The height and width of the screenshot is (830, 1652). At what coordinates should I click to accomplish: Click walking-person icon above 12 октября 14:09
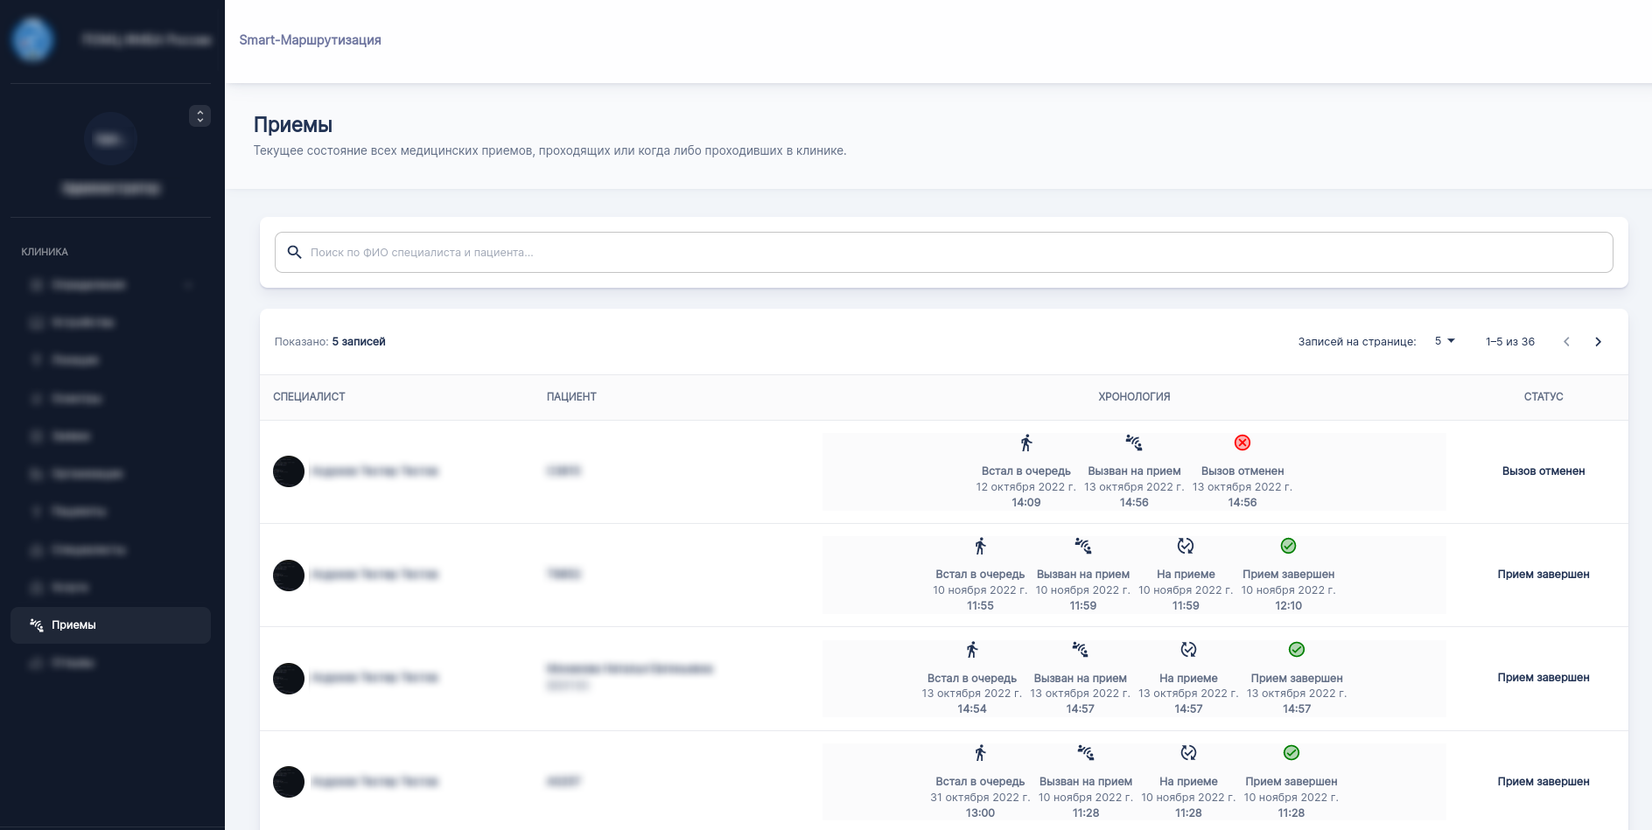(x=1026, y=443)
